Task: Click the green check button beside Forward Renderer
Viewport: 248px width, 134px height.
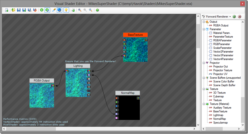Action: [x=234, y=17]
